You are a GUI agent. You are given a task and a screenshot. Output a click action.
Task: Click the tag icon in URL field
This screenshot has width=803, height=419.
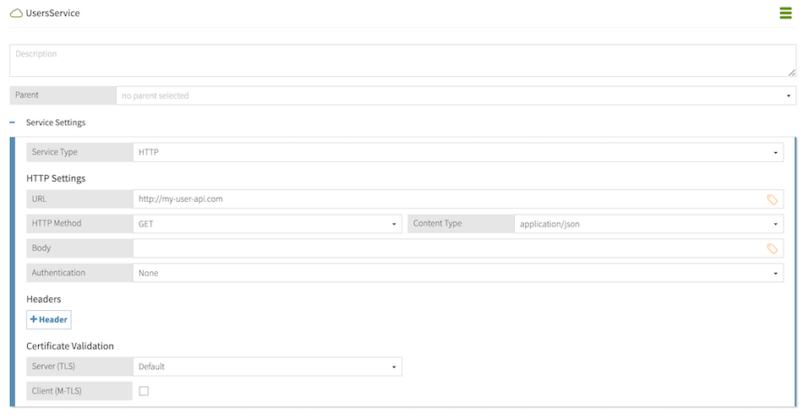click(x=772, y=199)
